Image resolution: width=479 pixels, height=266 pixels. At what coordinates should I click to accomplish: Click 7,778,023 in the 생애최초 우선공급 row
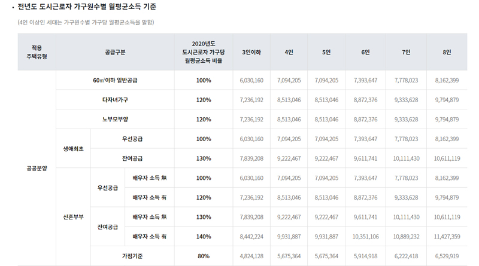406,139
